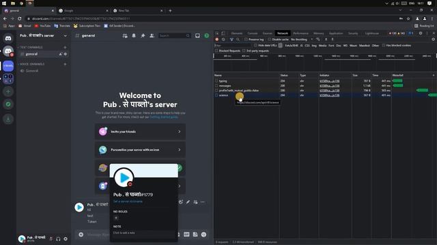This screenshot has width=437, height=245.
Task: Switch to the Elements DevTools tab
Action: point(237,33)
